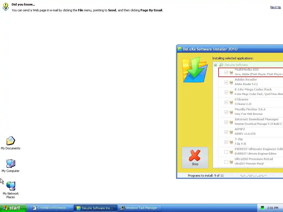Click the EVEREST Ultimate package icon
Viewport: 283px width, 212px height.
pos(231,152)
